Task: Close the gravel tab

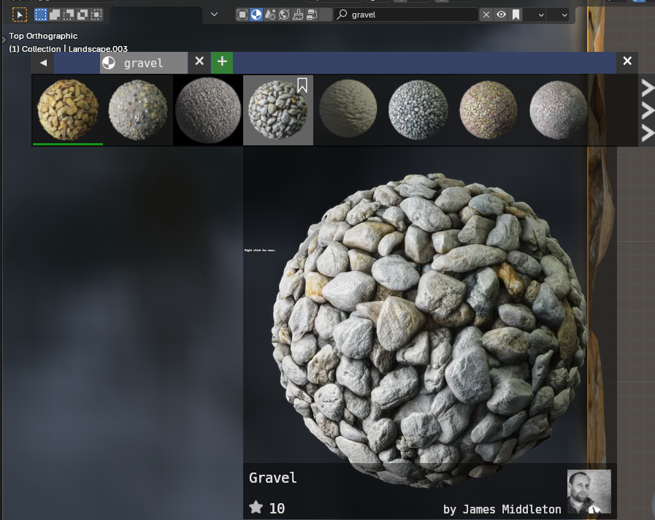Action: (199, 62)
